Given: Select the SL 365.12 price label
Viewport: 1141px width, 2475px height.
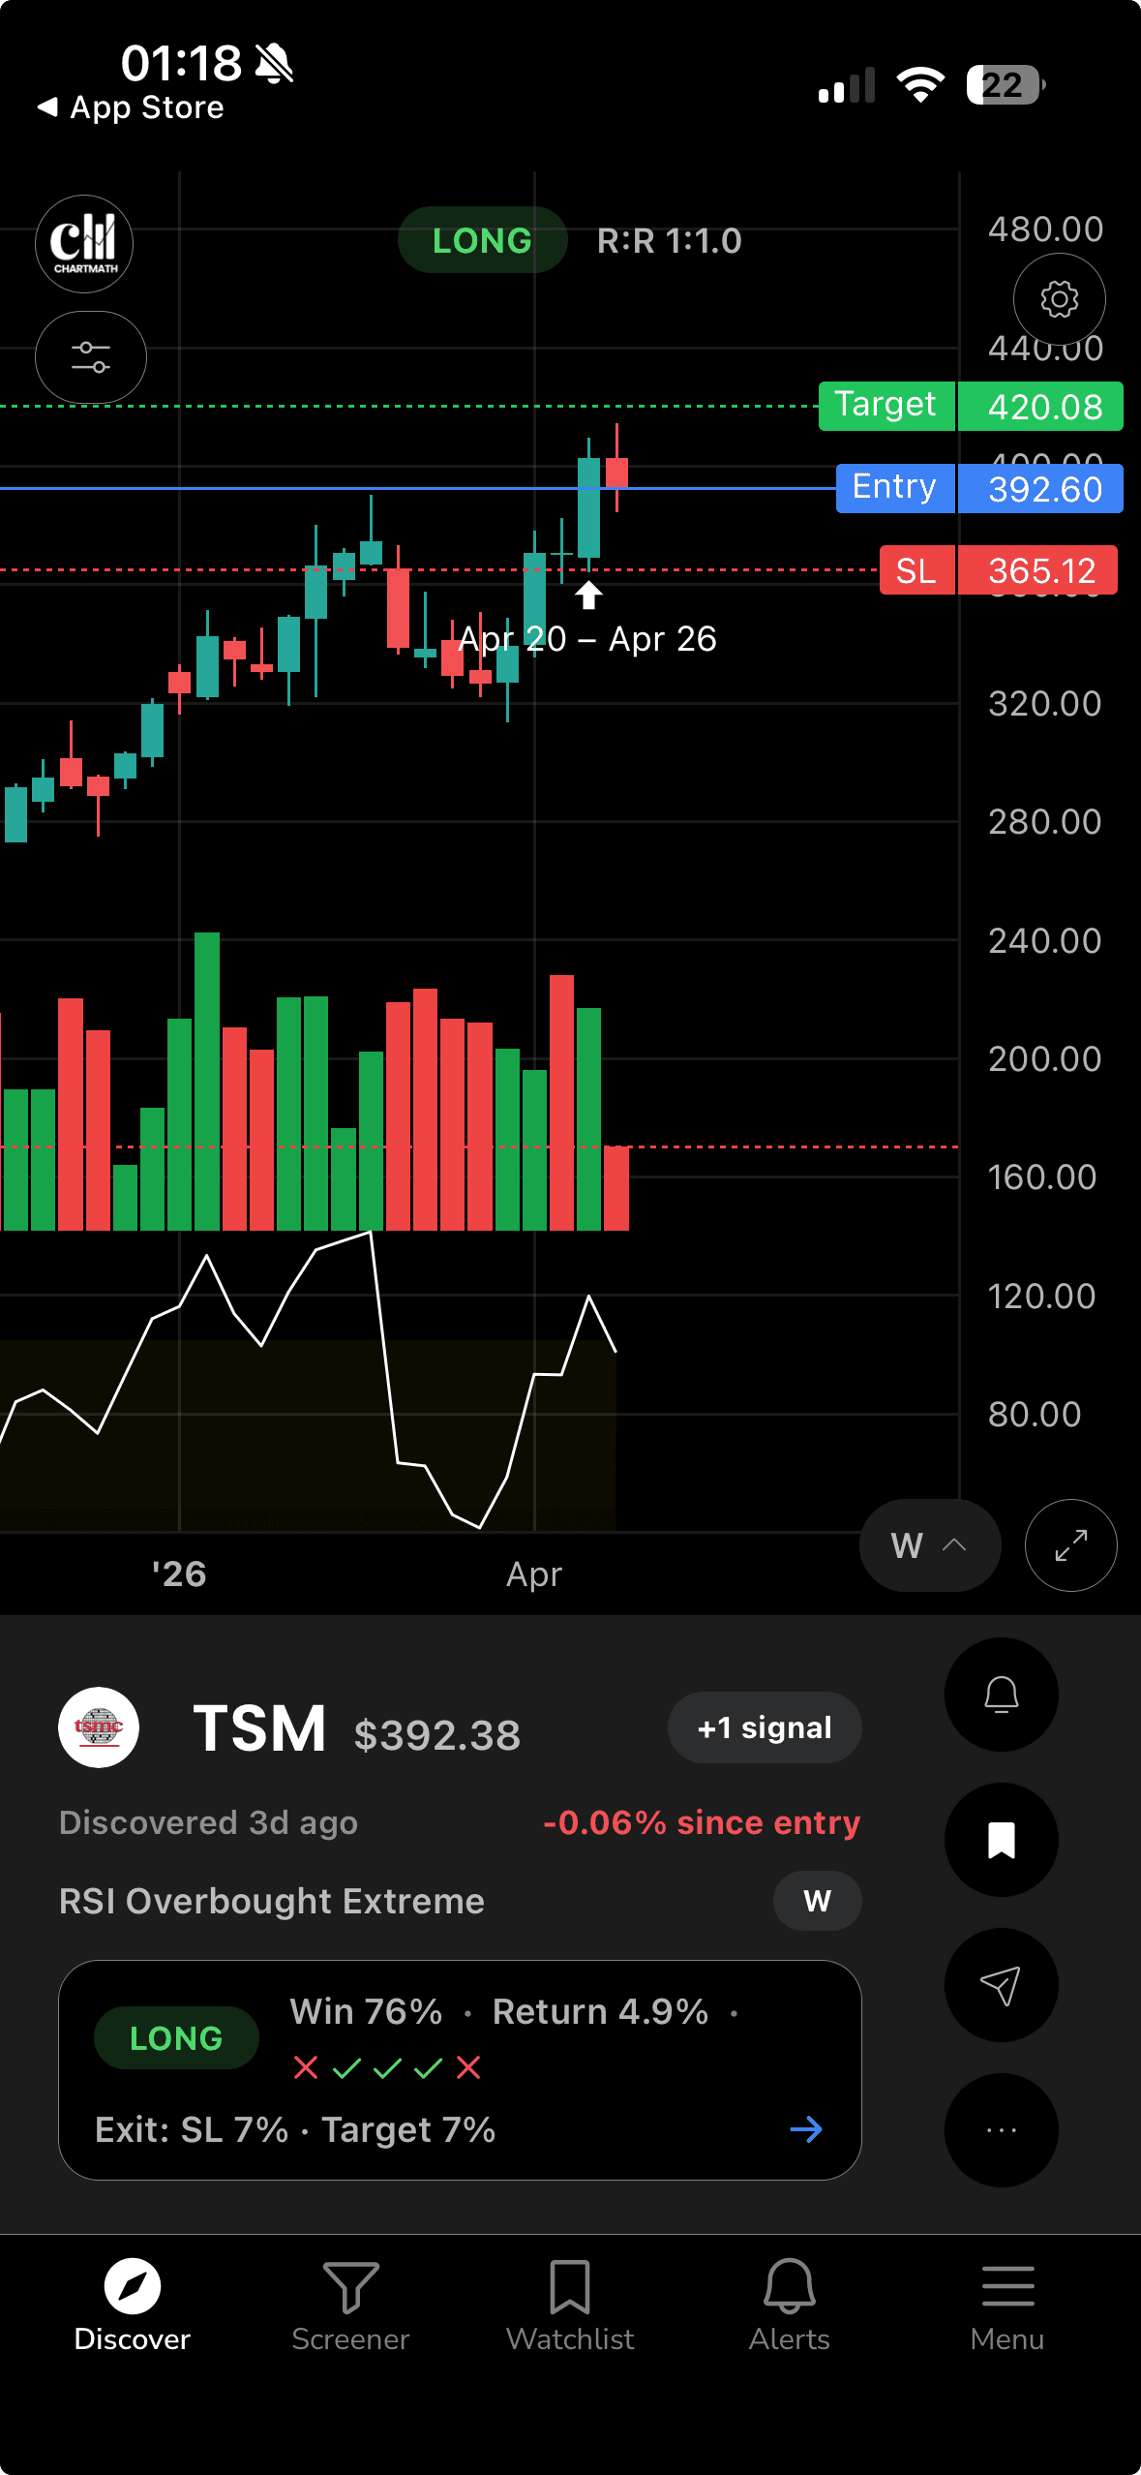Looking at the screenshot, I should [999, 570].
